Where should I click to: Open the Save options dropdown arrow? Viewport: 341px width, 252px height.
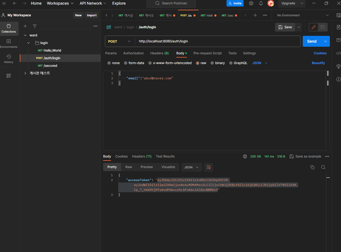point(299,27)
